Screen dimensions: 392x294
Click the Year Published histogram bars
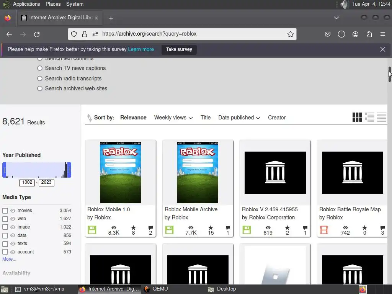coord(37,170)
